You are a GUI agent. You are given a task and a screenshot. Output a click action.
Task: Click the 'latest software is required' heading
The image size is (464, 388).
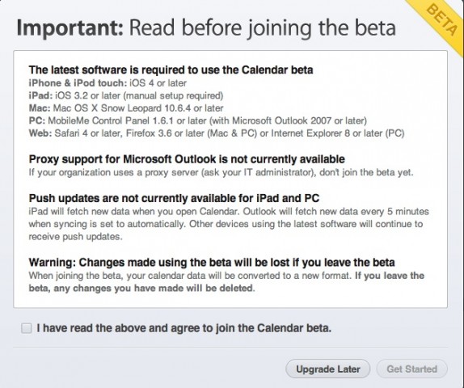pyautogui.click(x=171, y=70)
